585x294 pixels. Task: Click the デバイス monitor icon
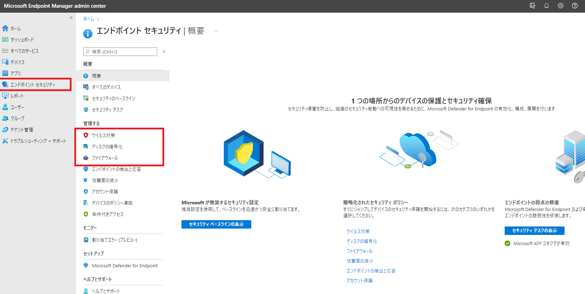(5, 62)
